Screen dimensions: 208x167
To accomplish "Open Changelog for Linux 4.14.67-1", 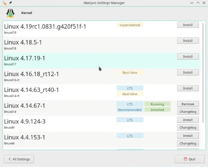I will tap(188, 112).
